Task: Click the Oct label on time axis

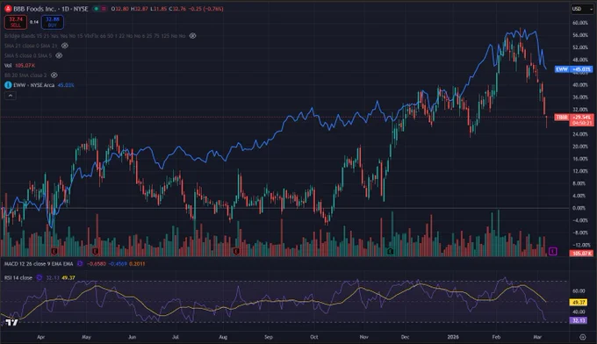Action: pos(313,337)
